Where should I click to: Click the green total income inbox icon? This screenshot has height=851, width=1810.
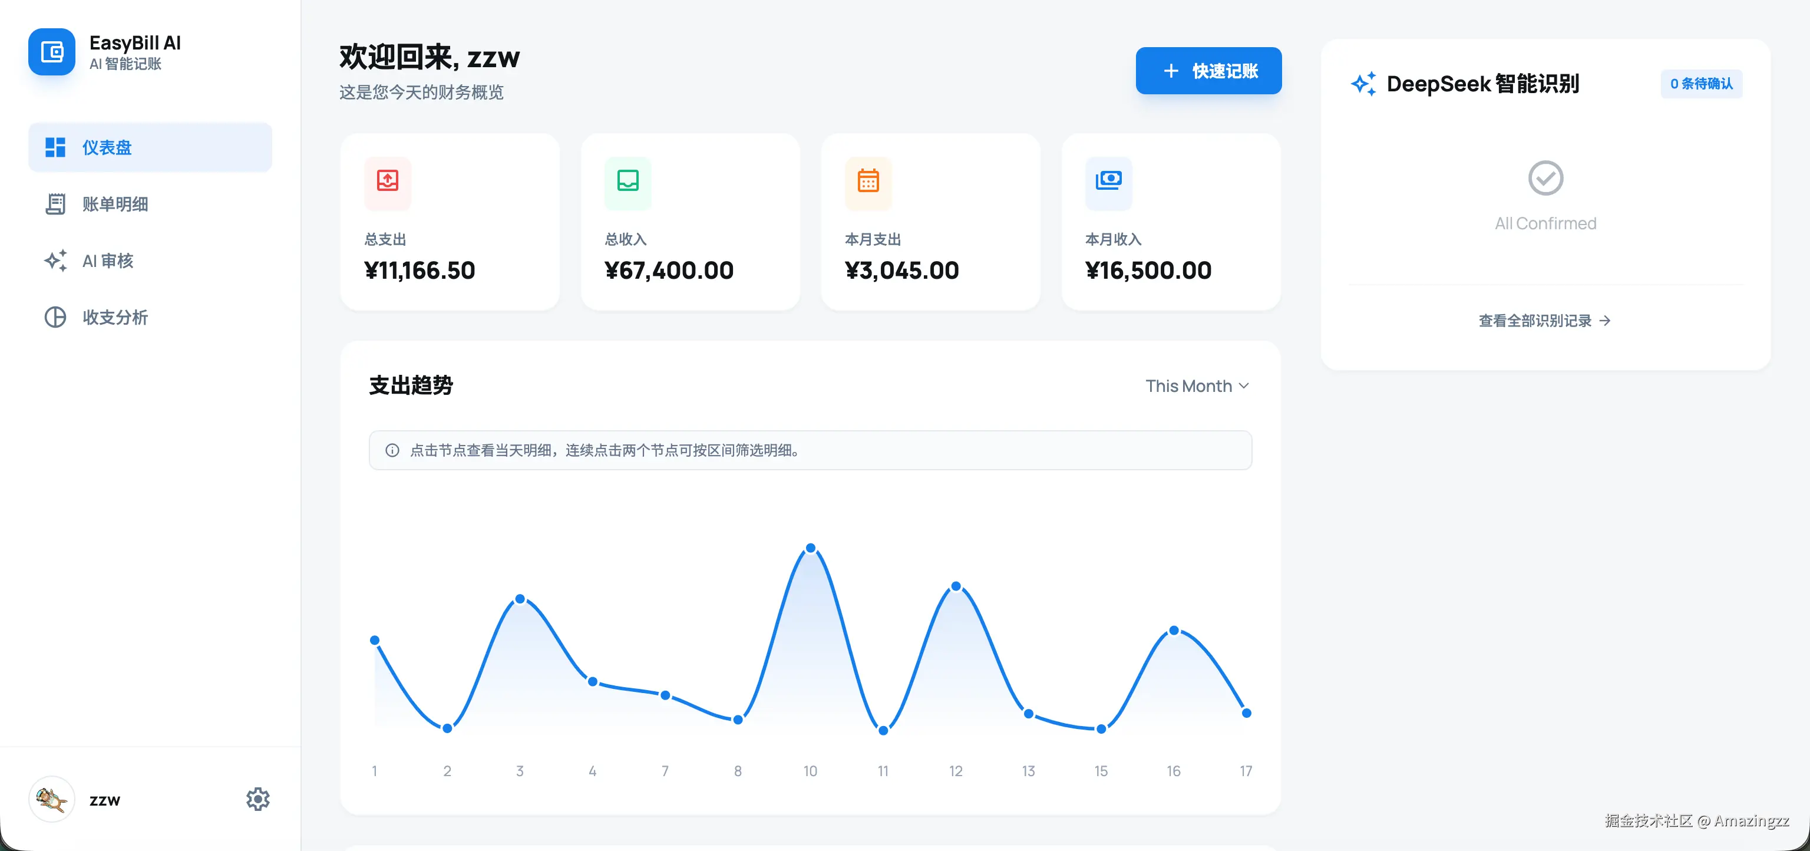[x=627, y=182]
